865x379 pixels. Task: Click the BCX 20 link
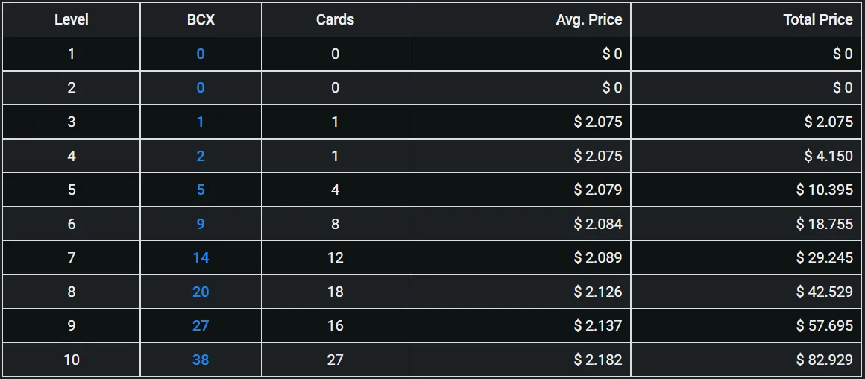(x=201, y=292)
